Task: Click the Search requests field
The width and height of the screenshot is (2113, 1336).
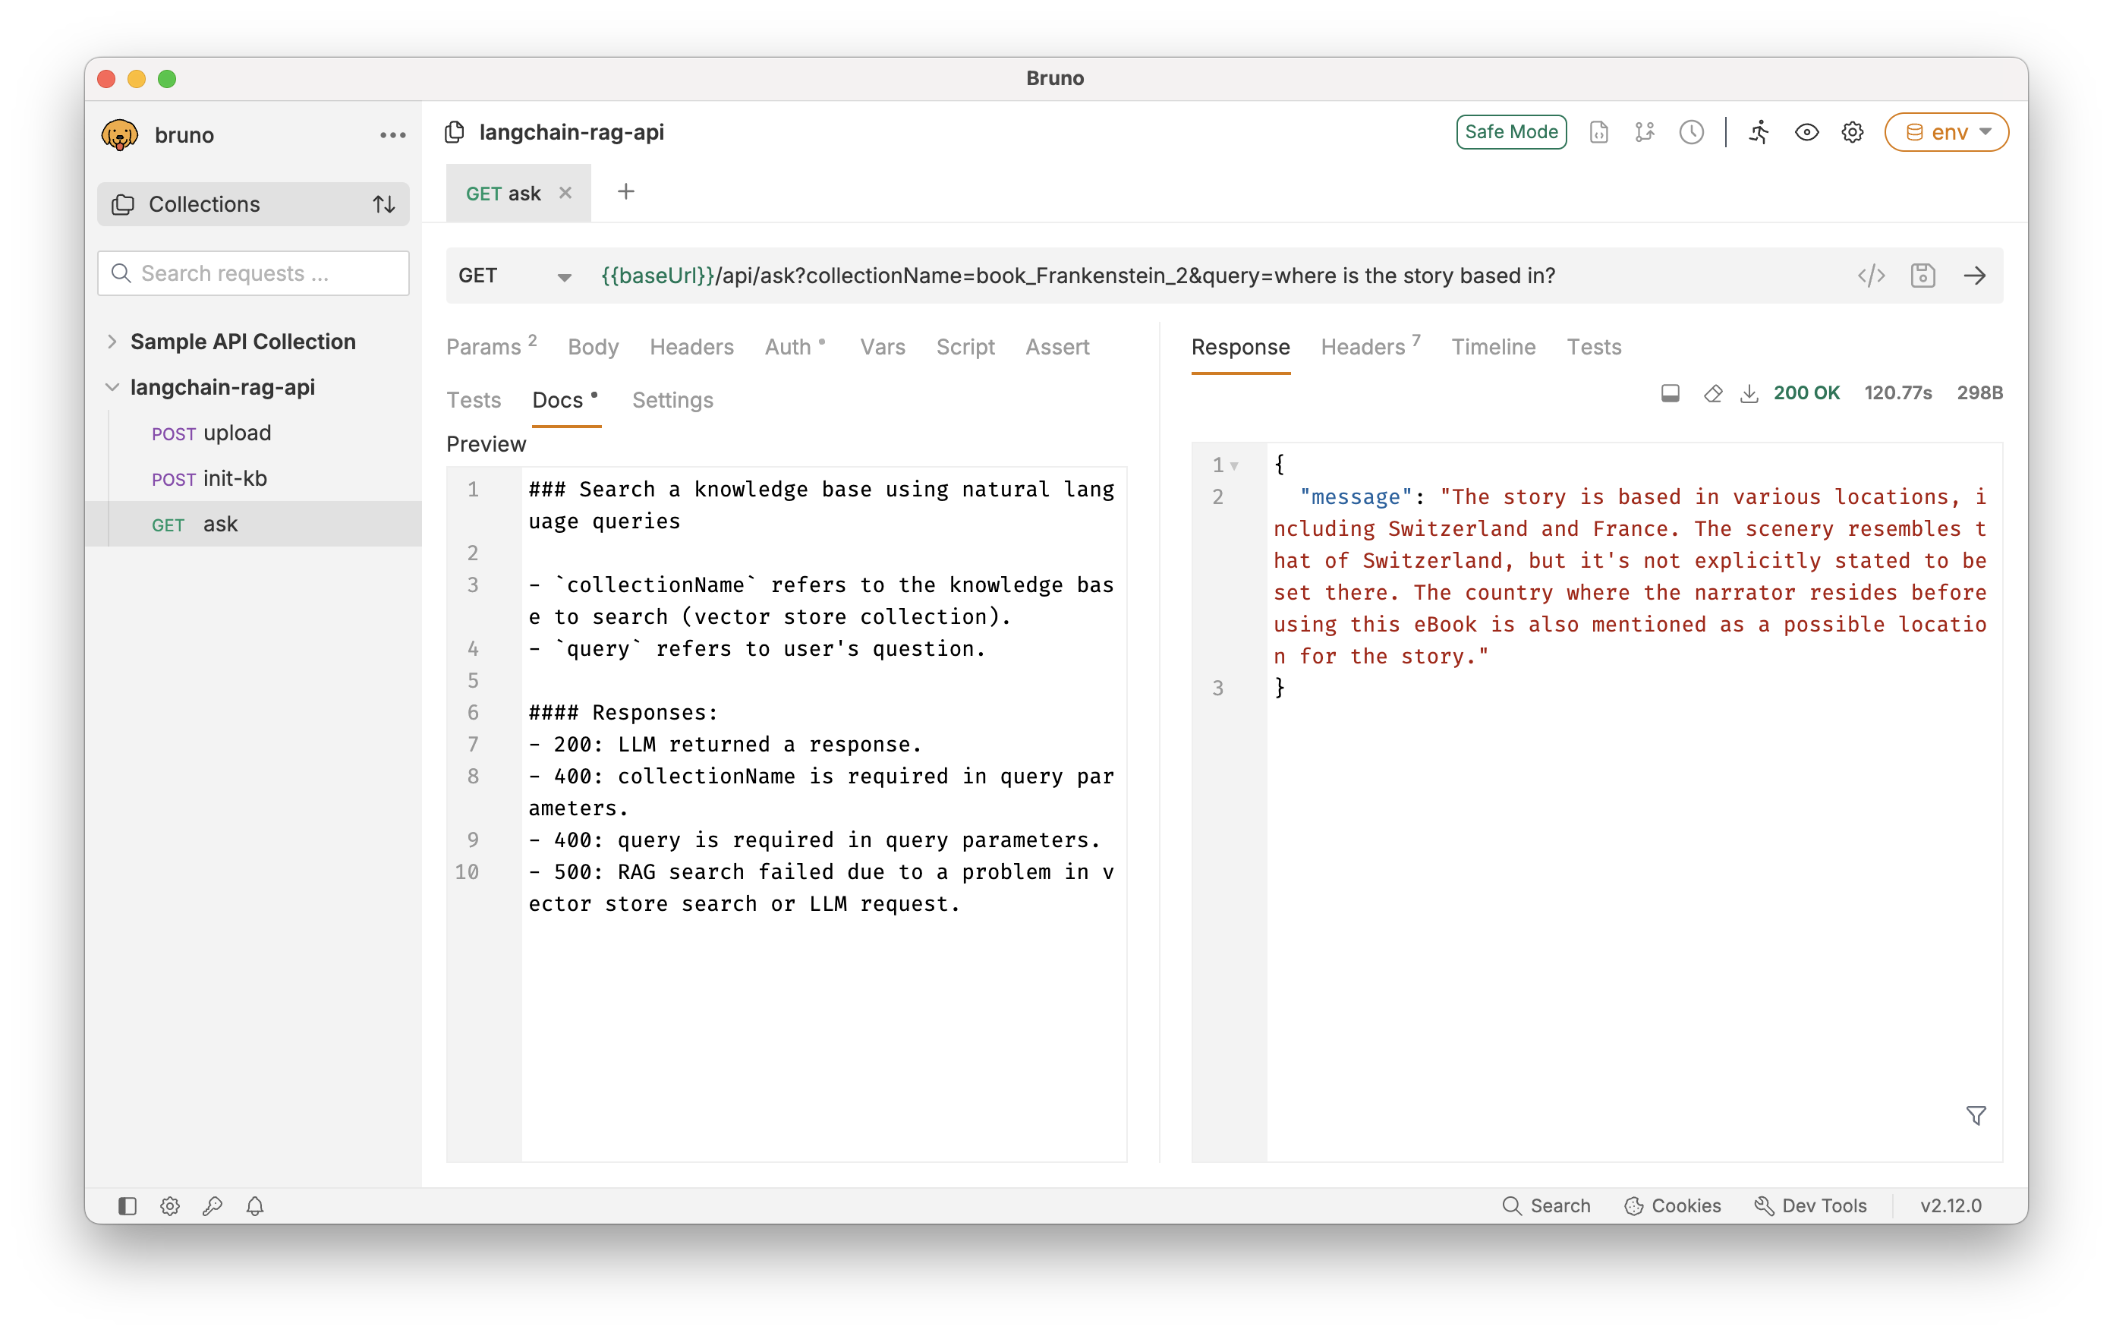Action: (x=253, y=273)
